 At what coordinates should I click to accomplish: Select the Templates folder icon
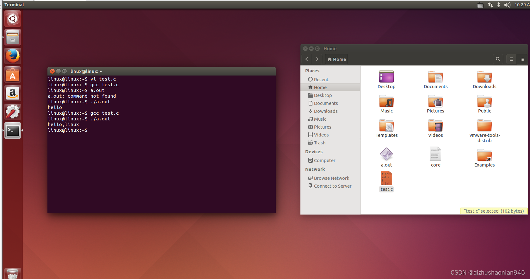click(386, 125)
